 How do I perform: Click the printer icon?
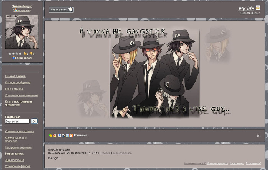pos(63,136)
